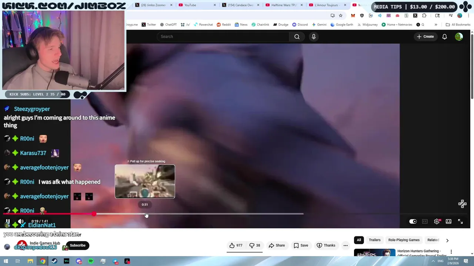This screenshot has height=266, width=474.
Task: Focus the YouTube Search field
Action: 223,37
